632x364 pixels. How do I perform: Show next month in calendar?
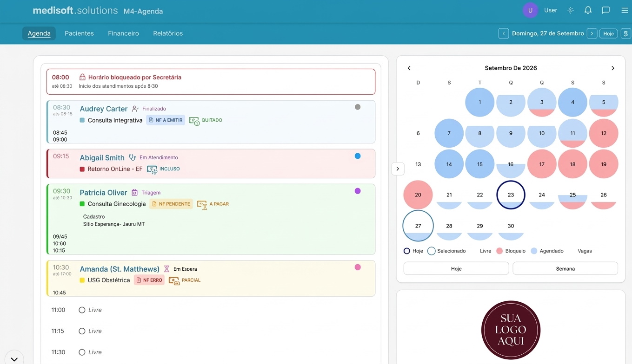tap(613, 68)
